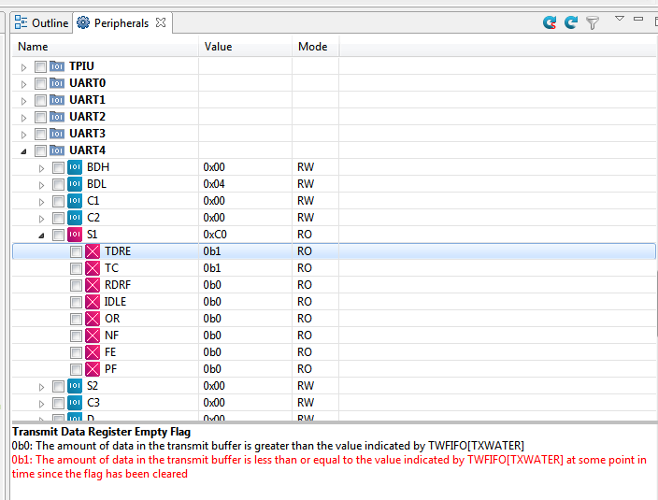Click the TC pink bitfield icon
Viewport: 658px width, 500px height.
(93, 268)
